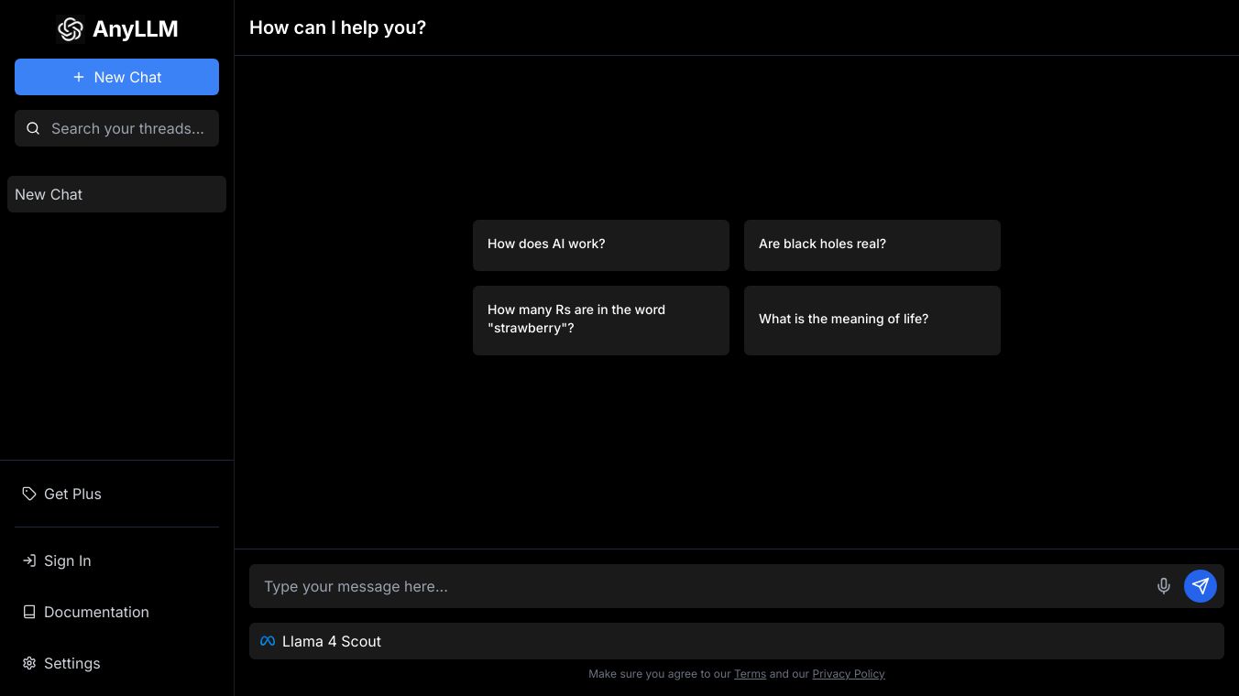
Task: Click the microphone voice input icon
Action: [1163, 586]
